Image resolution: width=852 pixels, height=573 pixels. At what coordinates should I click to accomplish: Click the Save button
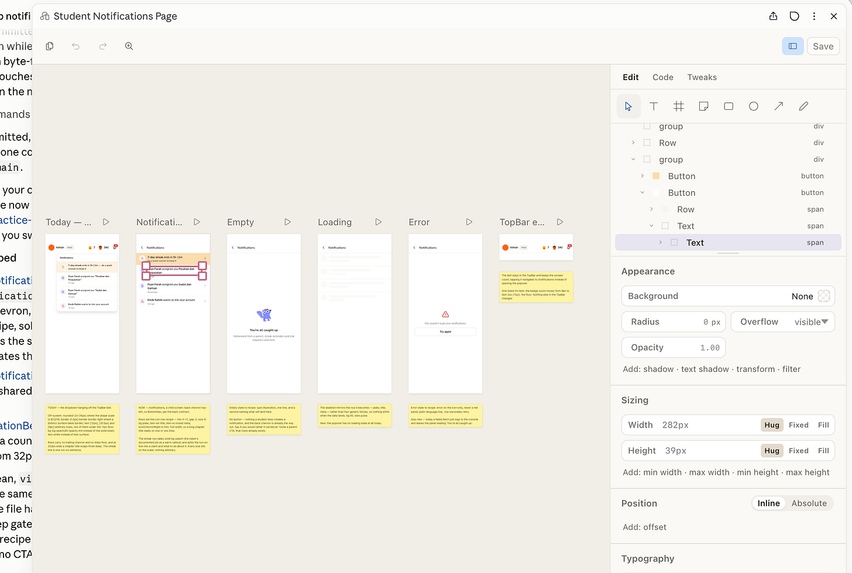pos(823,46)
